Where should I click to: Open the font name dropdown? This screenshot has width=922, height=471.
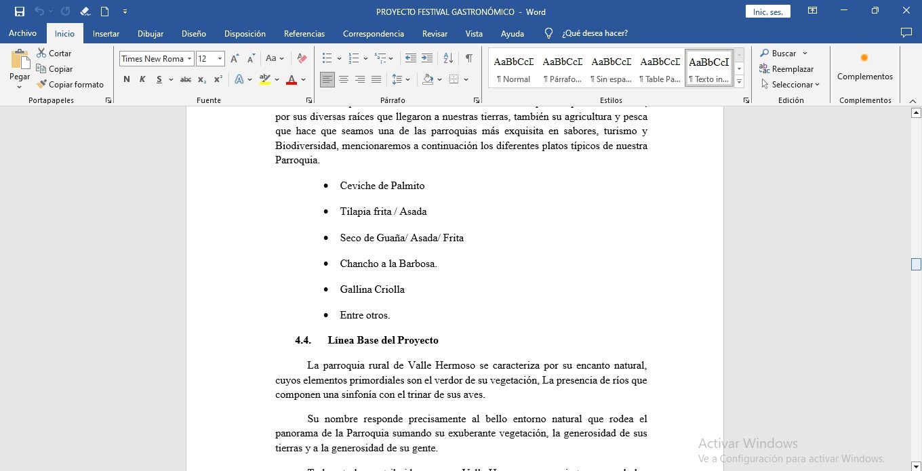(x=190, y=59)
